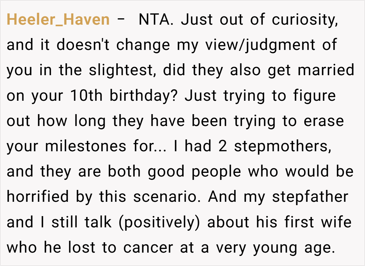Click the word "figure"
Viewport: 365px width, 266px height.
click(x=315, y=96)
